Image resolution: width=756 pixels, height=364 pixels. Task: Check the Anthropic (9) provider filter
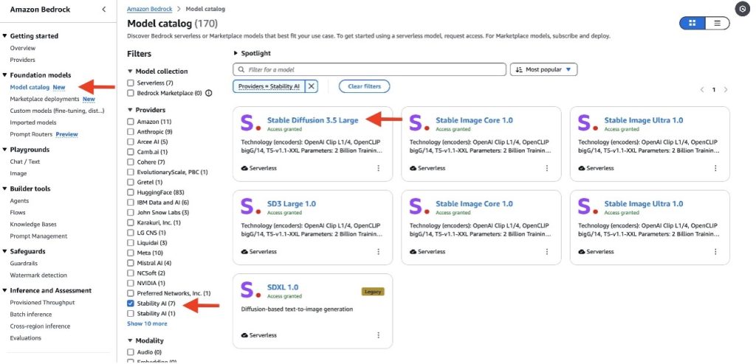pos(131,131)
